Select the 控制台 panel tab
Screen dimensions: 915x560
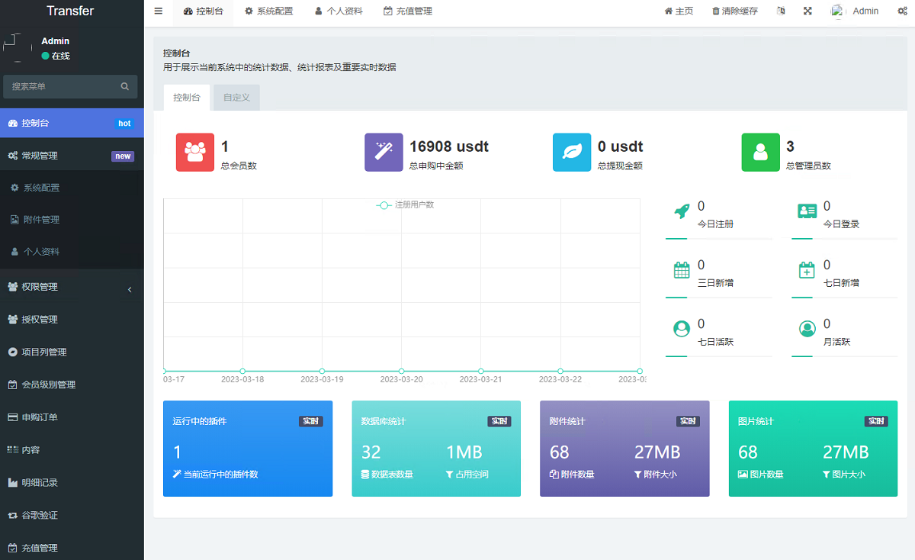tap(187, 98)
